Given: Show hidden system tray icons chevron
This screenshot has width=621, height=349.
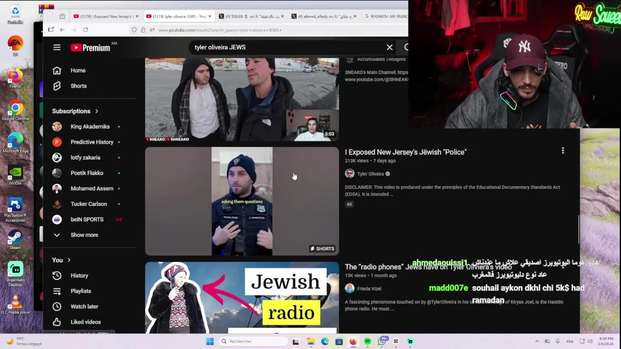Looking at the screenshot, I should pos(537,341).
